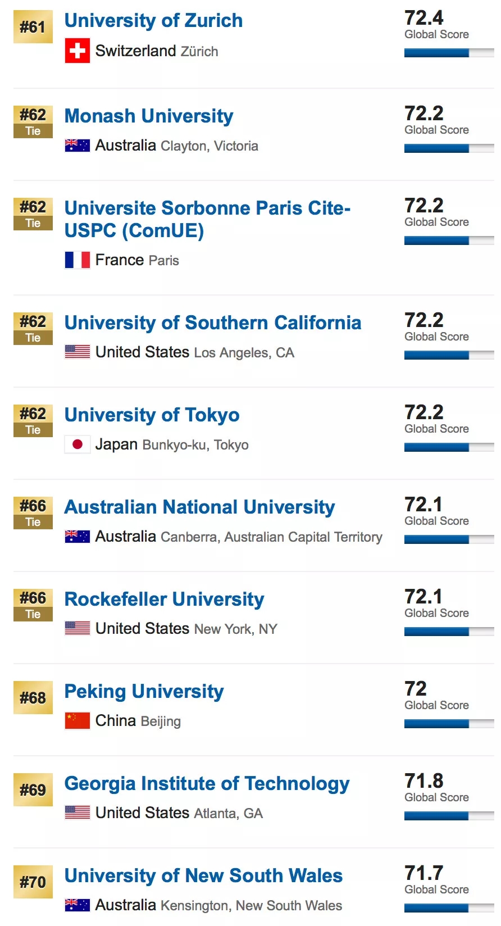
Task: Click US flag under Rockefeller University
Action: (x=78, y=628)
